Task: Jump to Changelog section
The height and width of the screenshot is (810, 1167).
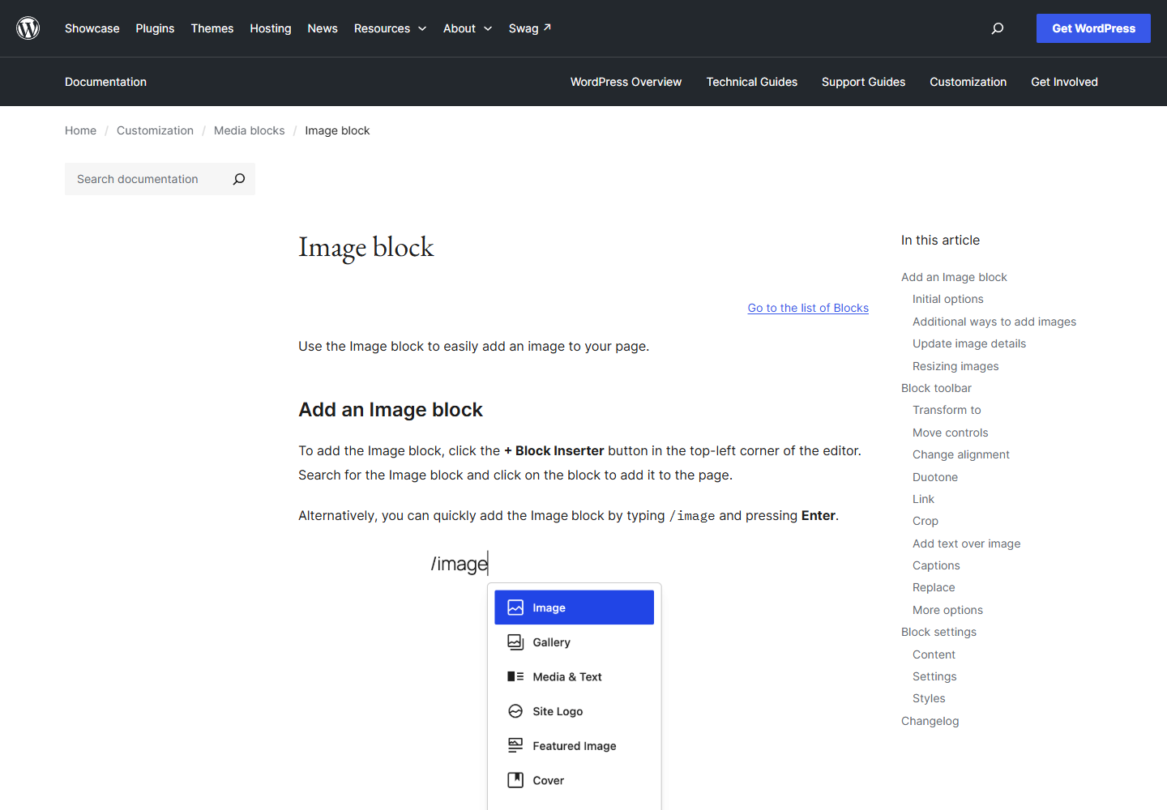Action: click(930, 721)
